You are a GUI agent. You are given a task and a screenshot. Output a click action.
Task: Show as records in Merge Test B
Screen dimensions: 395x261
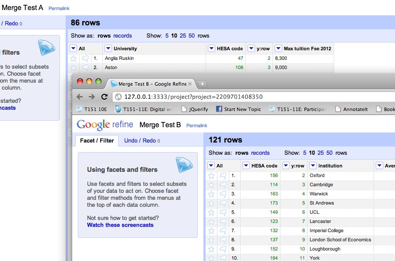pos(260,153)
